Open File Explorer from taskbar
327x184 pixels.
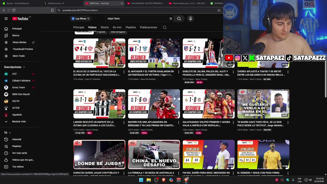(148, 180)
